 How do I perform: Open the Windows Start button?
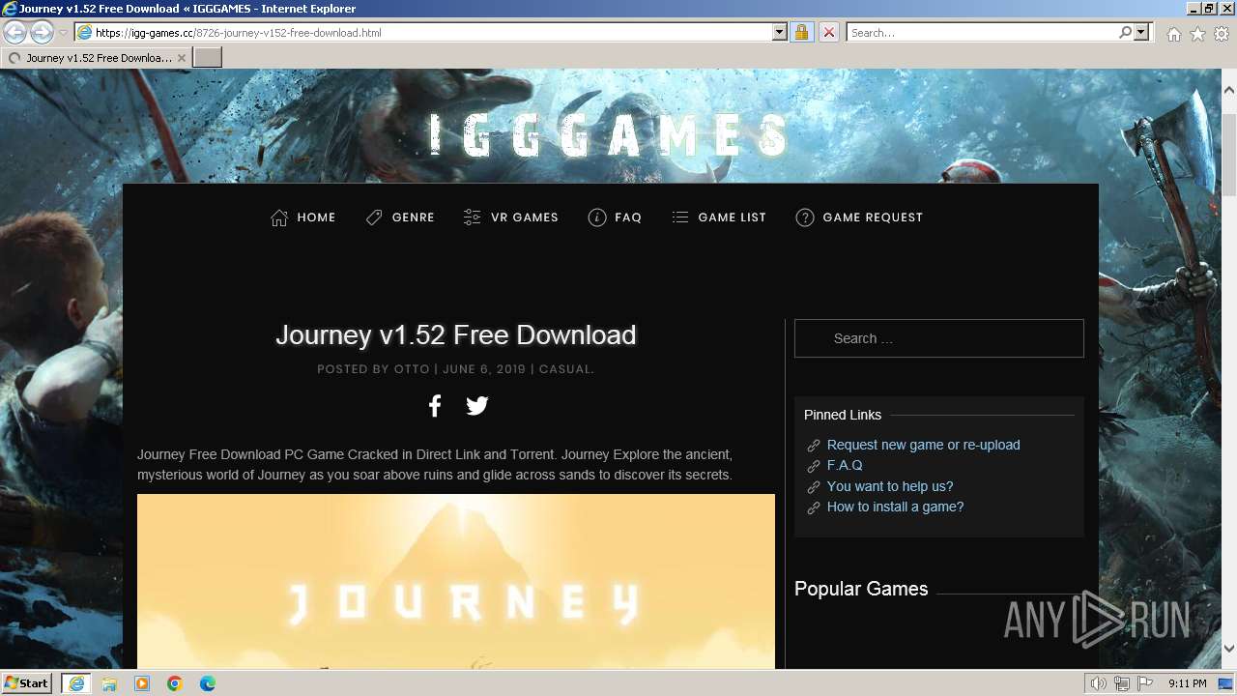[27, 683]
